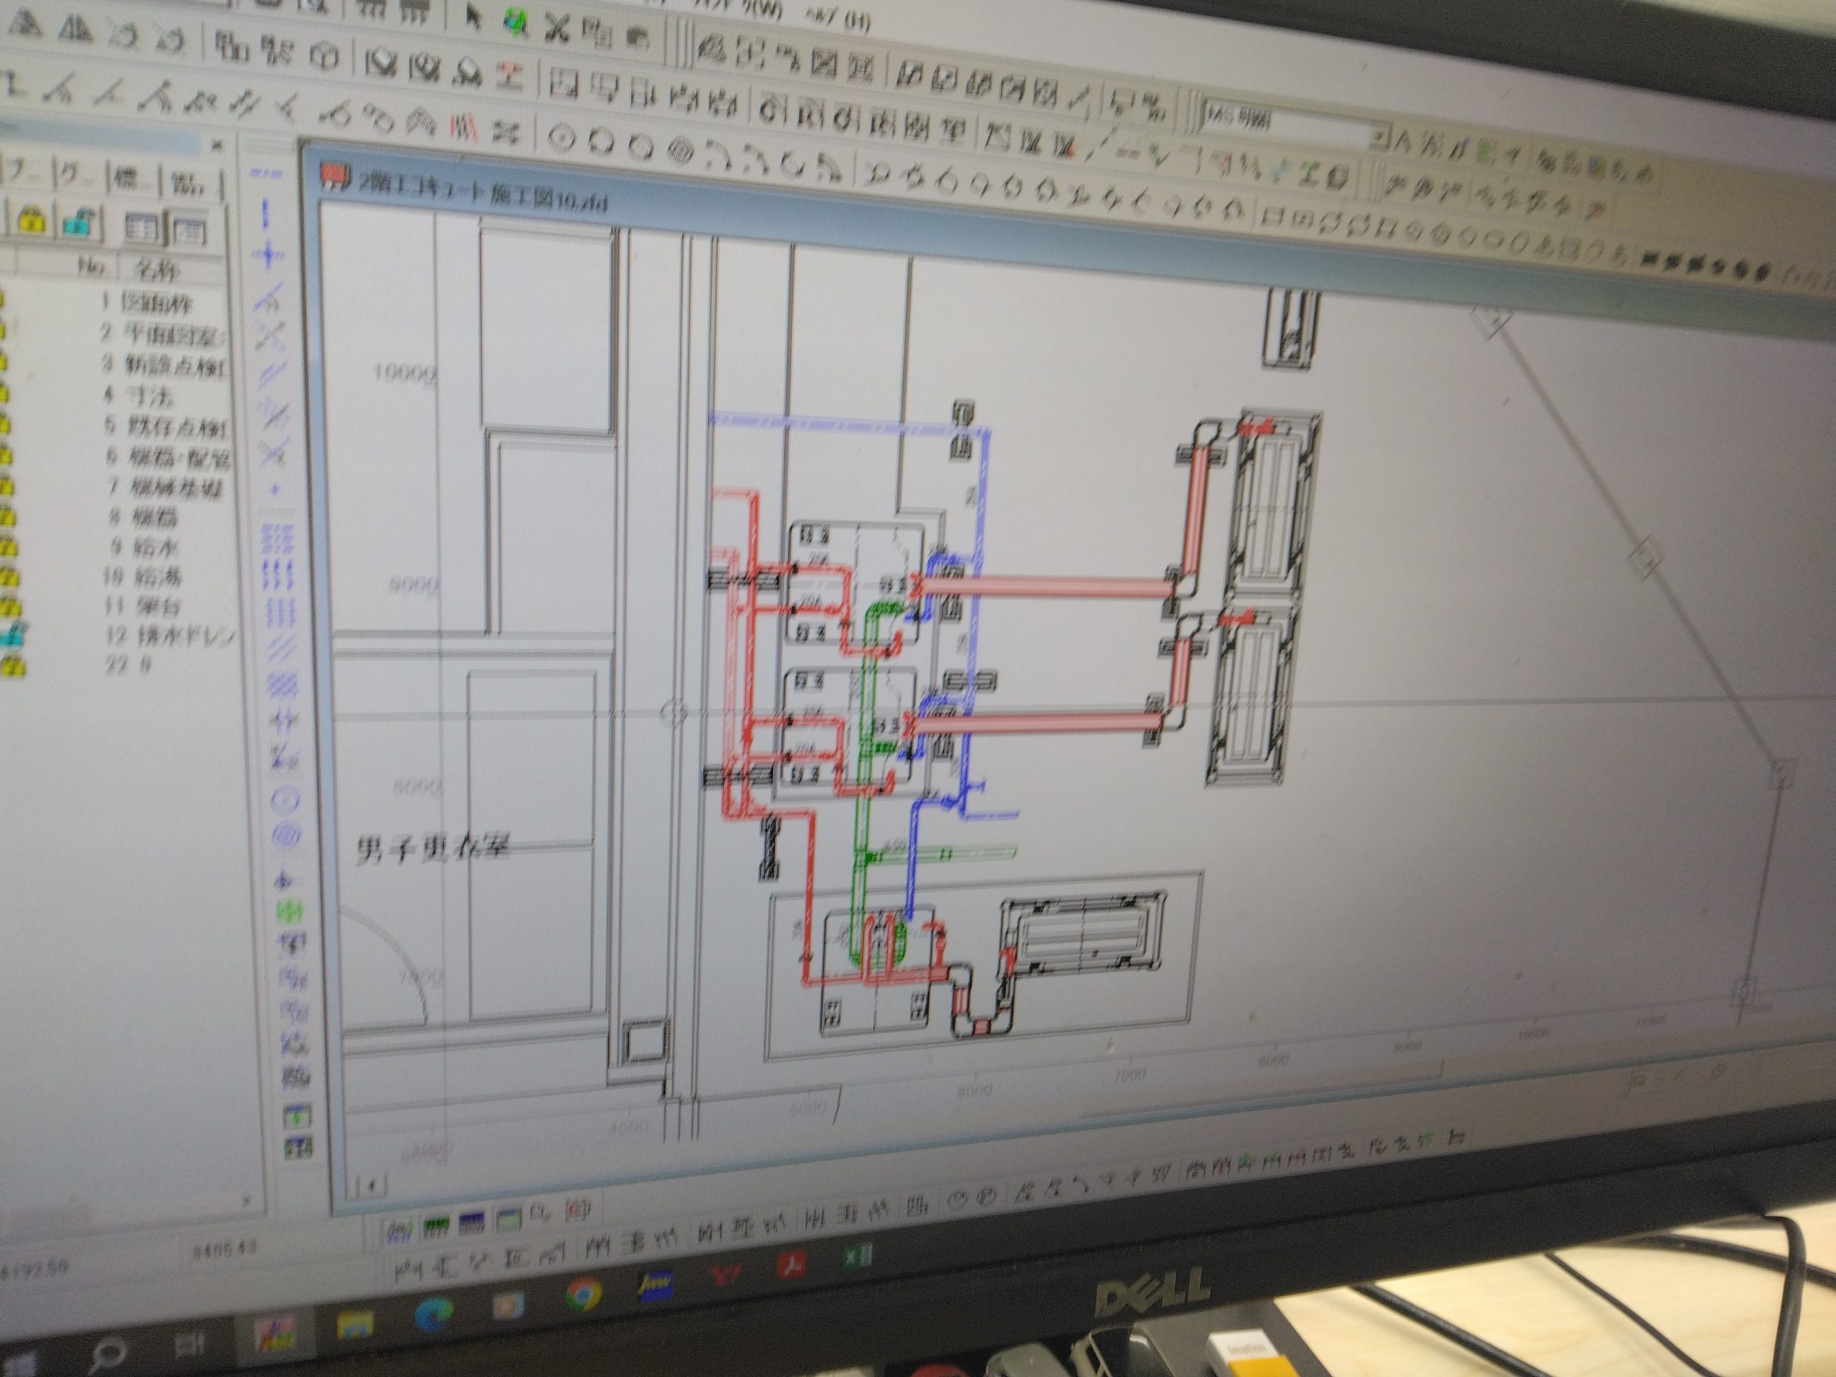Screen dimensions: 1836x1377
Task: Select the concentric circles tool in vertical toolbar
Action: [x=288, y=836]
